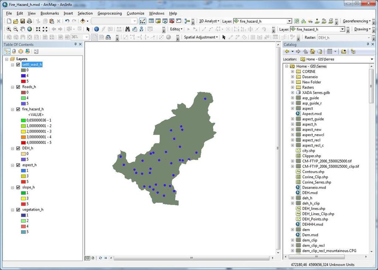Screen dimensions: 378x270
Task: Open the Editor menu button
Action: [176, 29]
